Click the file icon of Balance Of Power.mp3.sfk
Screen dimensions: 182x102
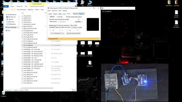tap(22, 28)
